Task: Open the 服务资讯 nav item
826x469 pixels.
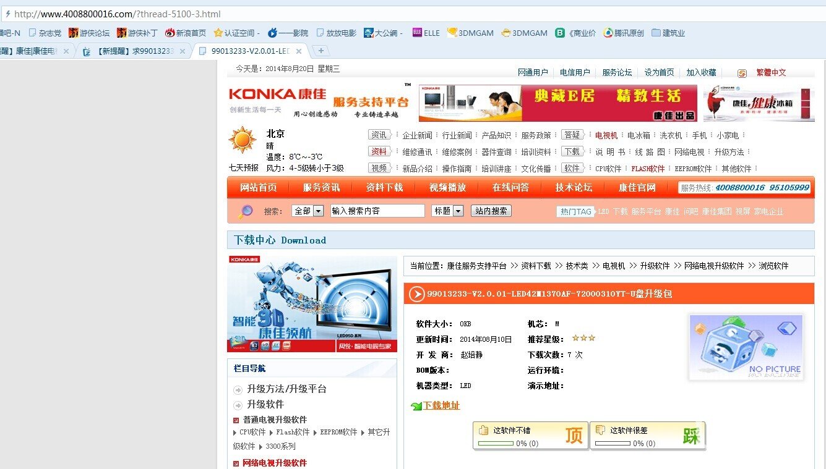Action: click(321, 187)
